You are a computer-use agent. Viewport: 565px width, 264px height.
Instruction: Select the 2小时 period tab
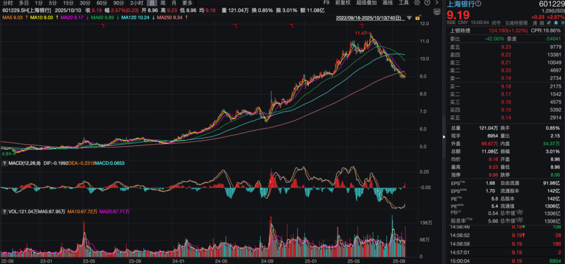[x=136, y=3]
